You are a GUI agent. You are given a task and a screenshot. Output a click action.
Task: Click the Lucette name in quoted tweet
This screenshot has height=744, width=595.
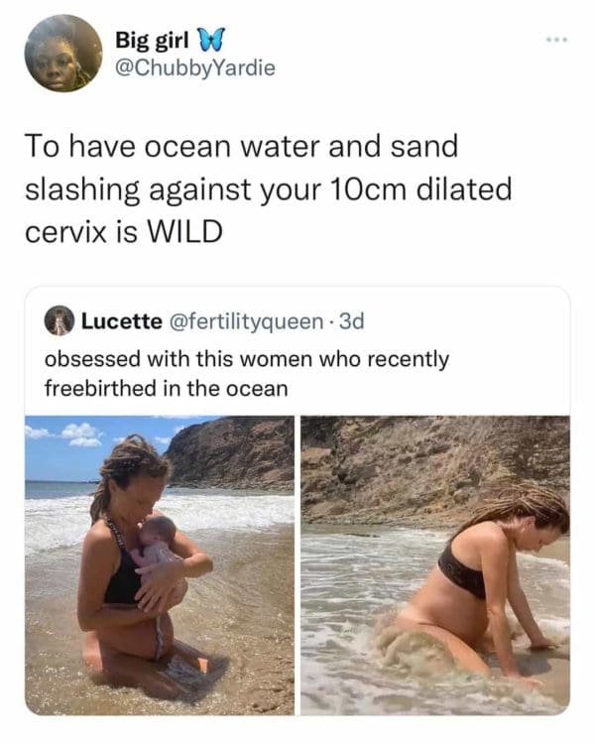121,321
